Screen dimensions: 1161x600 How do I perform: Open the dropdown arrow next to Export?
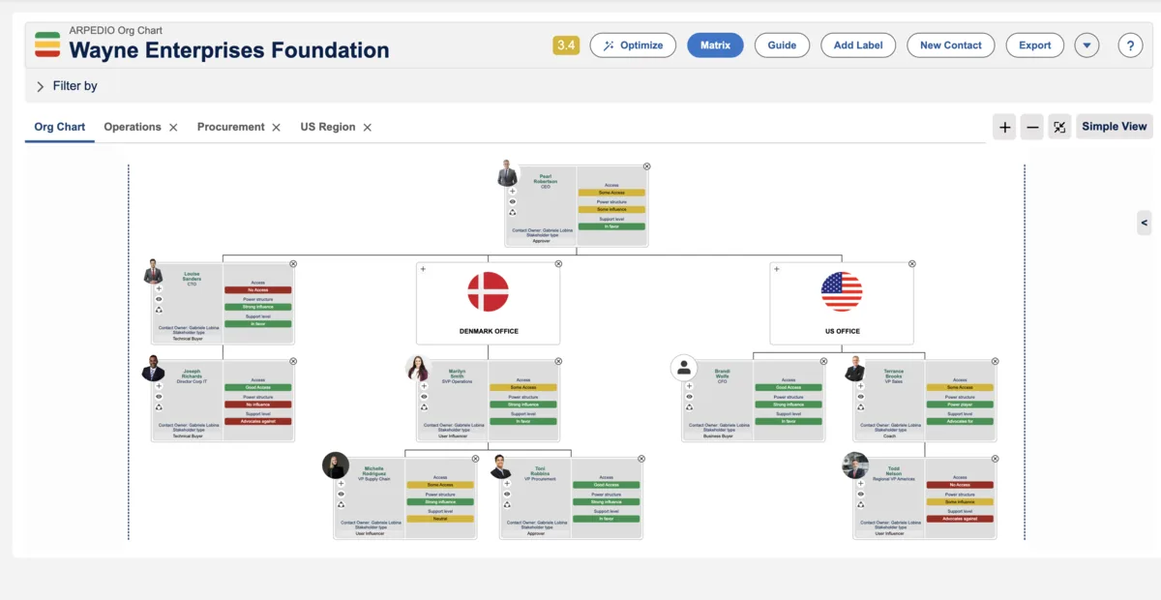click(1087, 45)
